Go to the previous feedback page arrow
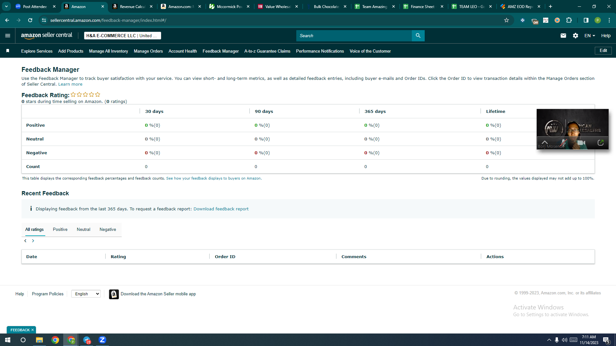616x346 pixels. (x=25, y=241)
